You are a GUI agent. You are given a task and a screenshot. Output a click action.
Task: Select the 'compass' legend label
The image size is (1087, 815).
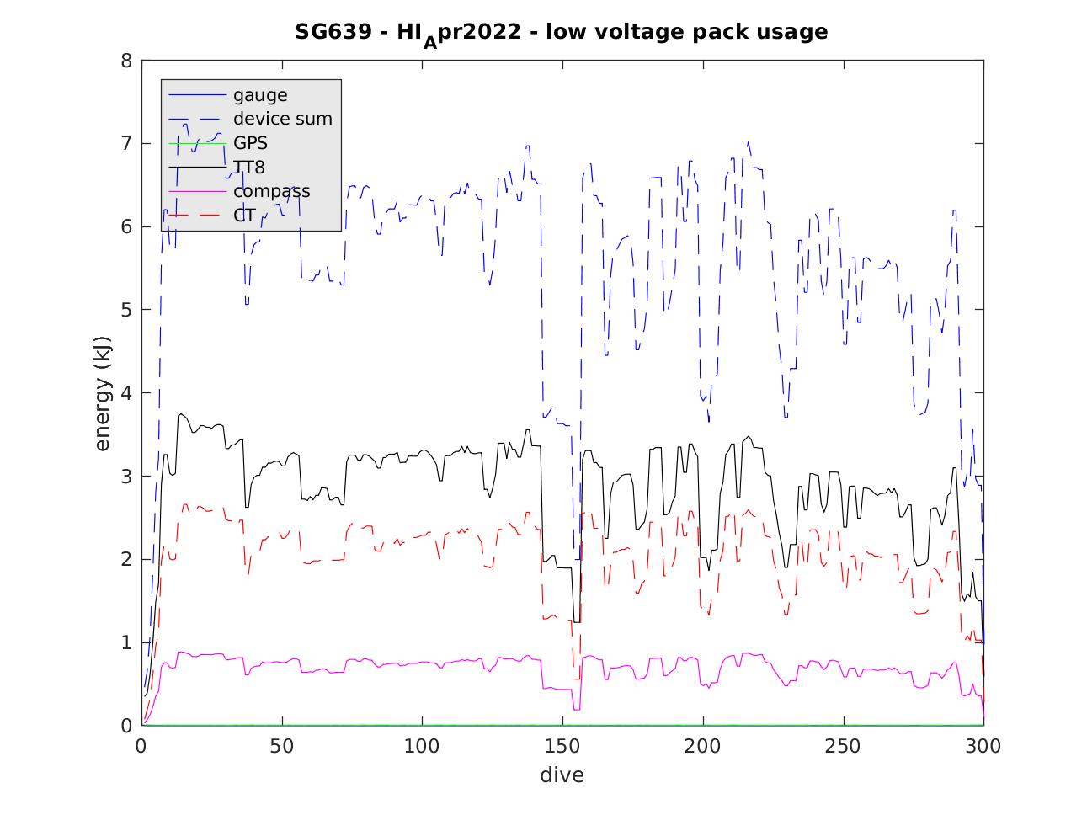tap(271, 191)
